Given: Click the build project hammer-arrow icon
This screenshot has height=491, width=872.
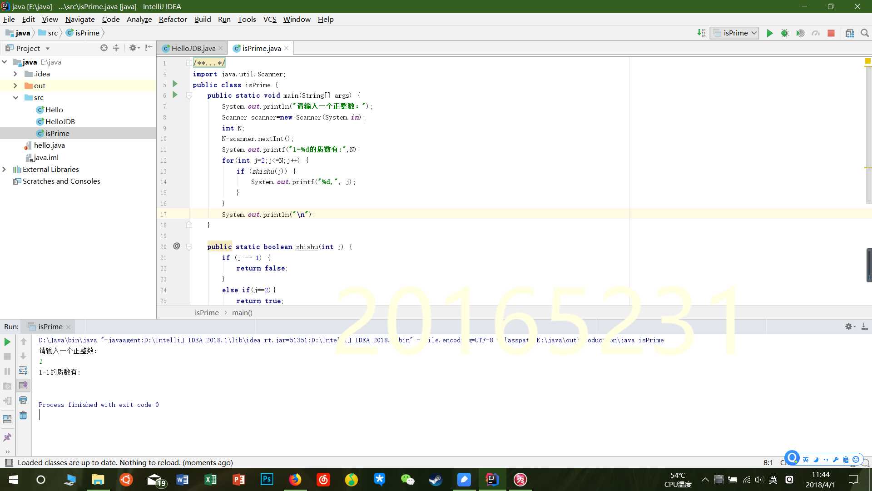Looking at the screenshot, I should coord(702,33).
